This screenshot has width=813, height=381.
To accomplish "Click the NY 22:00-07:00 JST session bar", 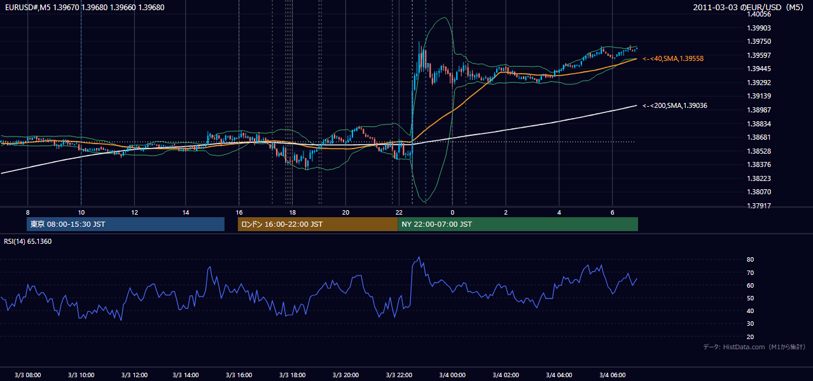I will [518, 224].
